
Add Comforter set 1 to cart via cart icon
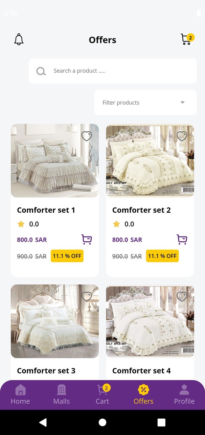[x=87, y=239]
